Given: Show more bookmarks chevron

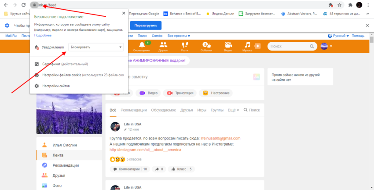Looking at the screenshot, I should click(x=367, y=14).
